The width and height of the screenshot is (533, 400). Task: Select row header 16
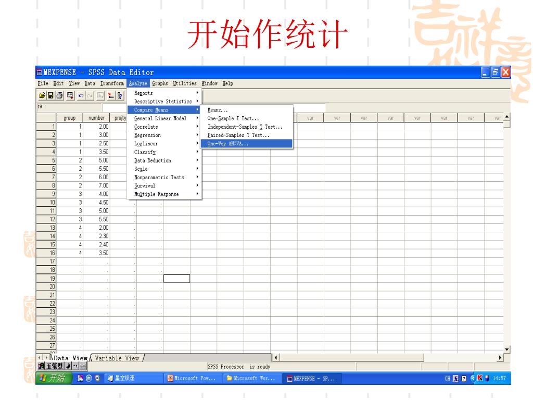click(x=46, y=253)
